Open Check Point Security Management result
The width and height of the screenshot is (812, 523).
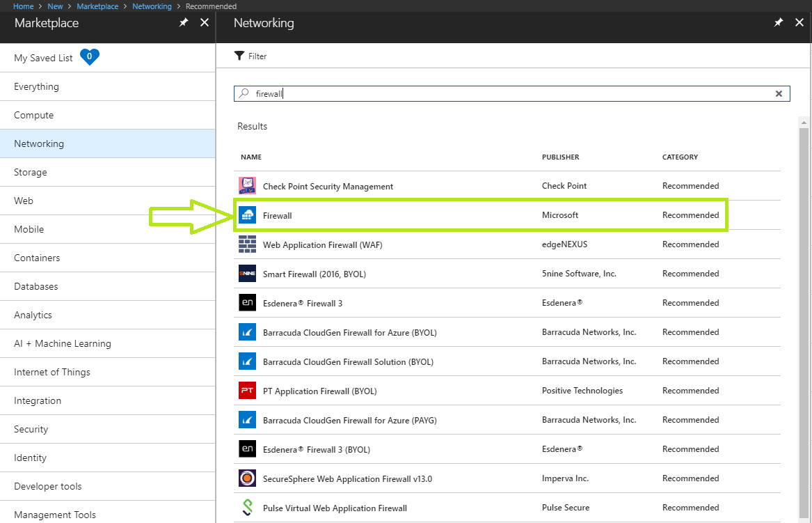507,185
